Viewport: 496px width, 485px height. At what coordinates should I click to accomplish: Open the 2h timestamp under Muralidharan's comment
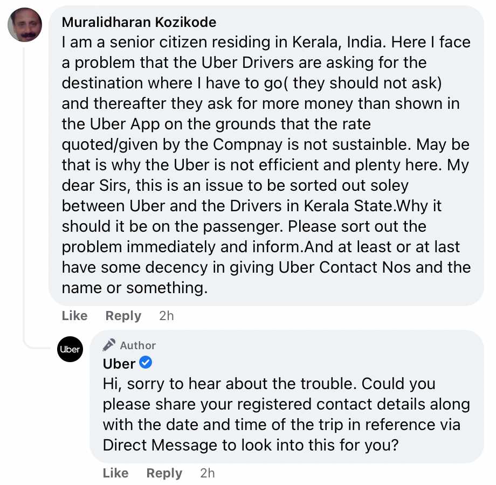167,316
